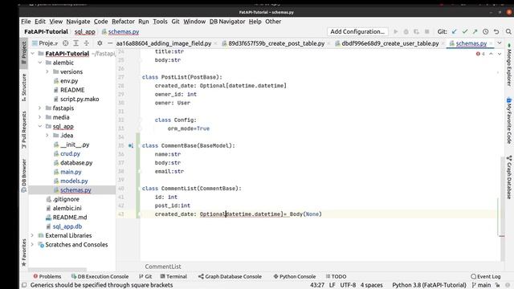Open the DB Navigator menu
The height and width of the screenshot is (289, 514).
(227, 22)
